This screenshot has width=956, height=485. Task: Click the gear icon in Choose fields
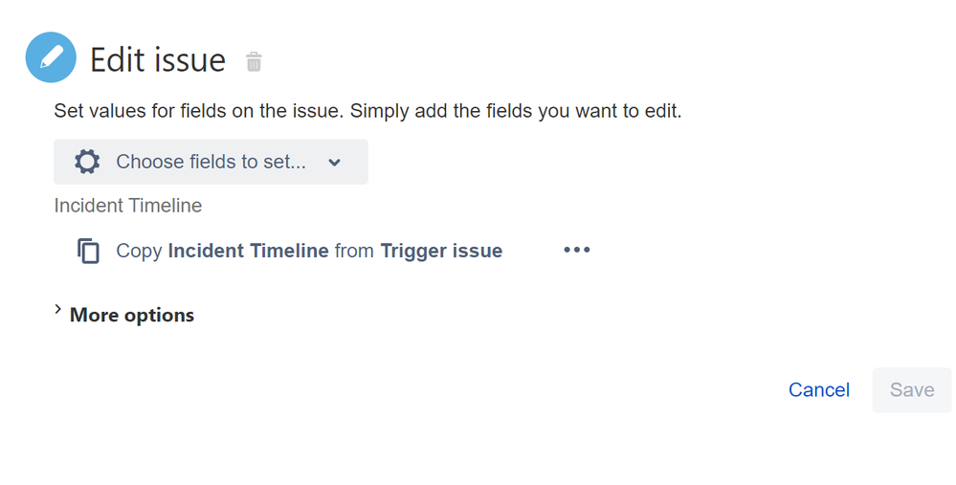tap(87, 162)
